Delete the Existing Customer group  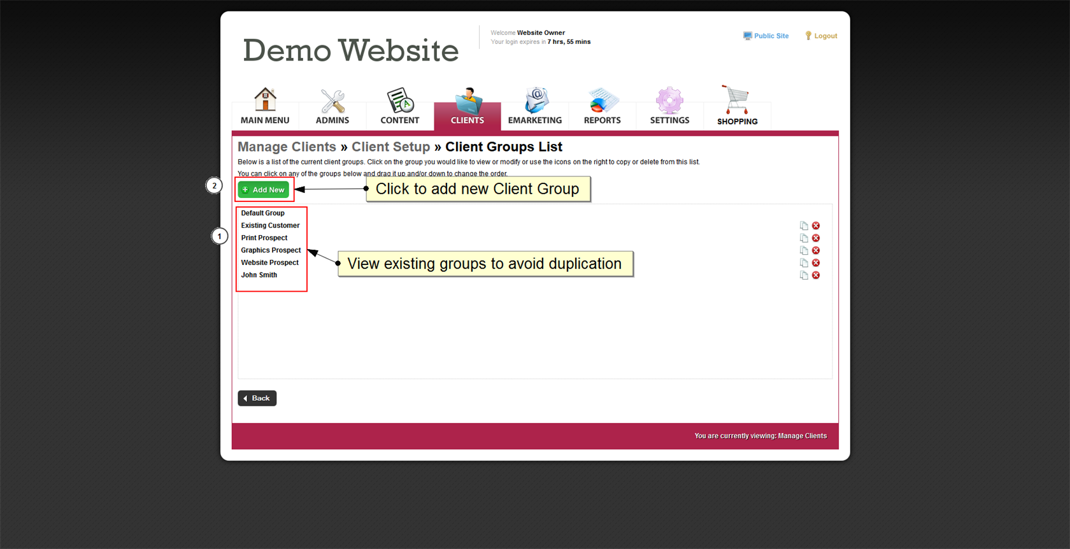point(816,225)
